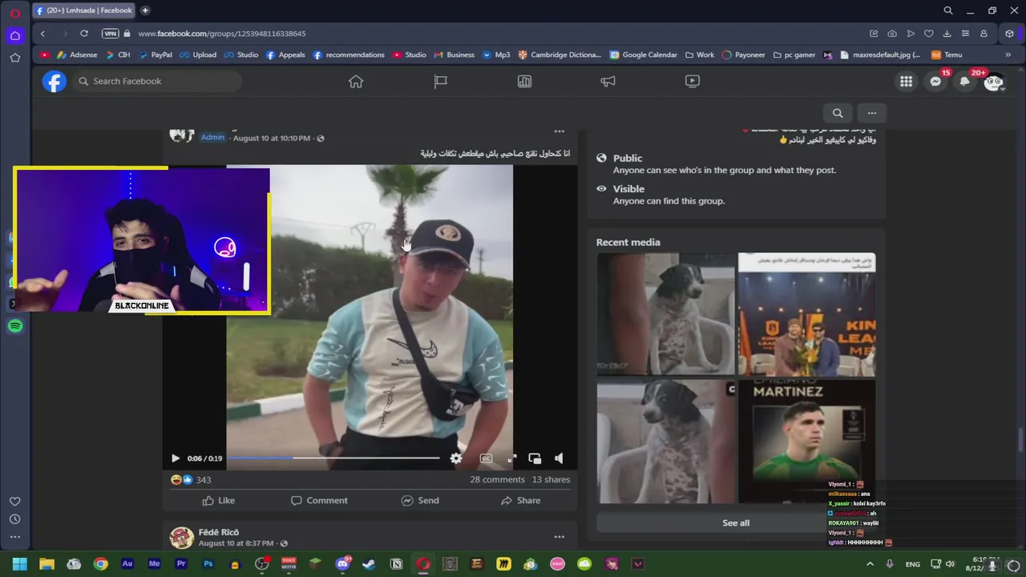The image size is (1026, 577).
Task: Open the megaphone Ad Center icon
Action: [608, 81]
